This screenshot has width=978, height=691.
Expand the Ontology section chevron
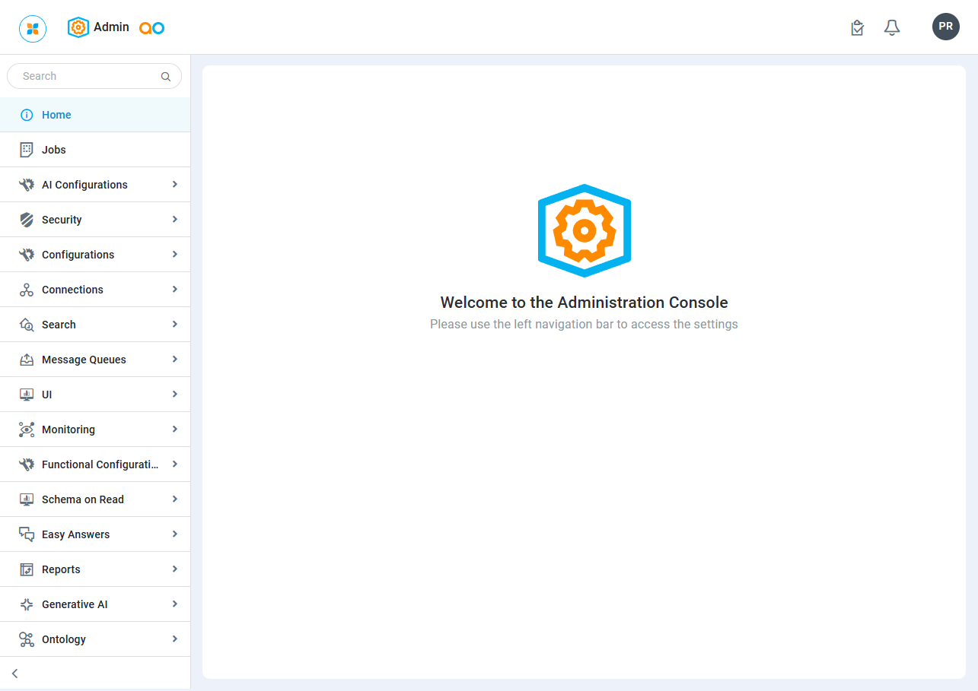pyautogui.click(x=175, y=639)
